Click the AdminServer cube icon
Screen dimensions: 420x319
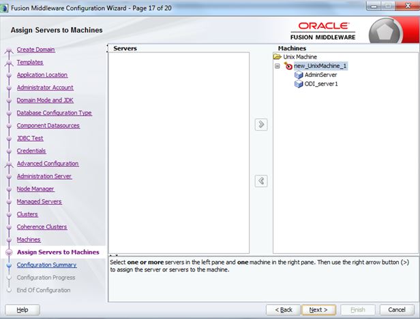tap(299, 75)
